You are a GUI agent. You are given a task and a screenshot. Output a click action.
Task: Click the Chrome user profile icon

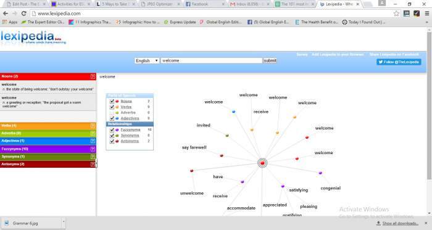[382, 3]
